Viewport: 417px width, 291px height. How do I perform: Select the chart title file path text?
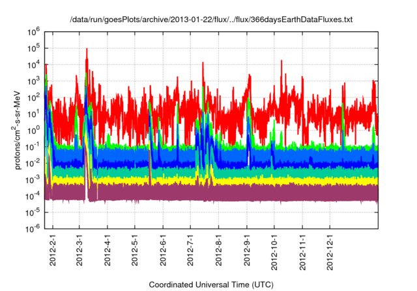[211, 19]
